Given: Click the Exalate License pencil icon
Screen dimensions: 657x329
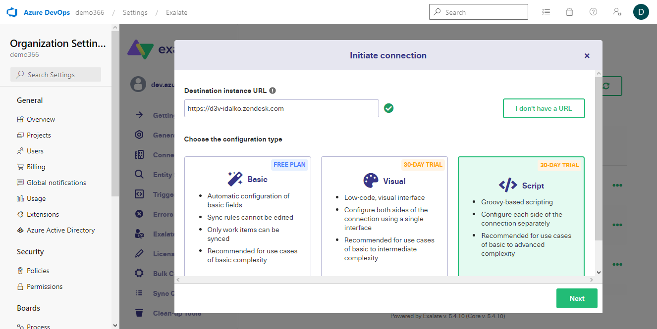Looking at the screenshot, I should coord(139,254).
